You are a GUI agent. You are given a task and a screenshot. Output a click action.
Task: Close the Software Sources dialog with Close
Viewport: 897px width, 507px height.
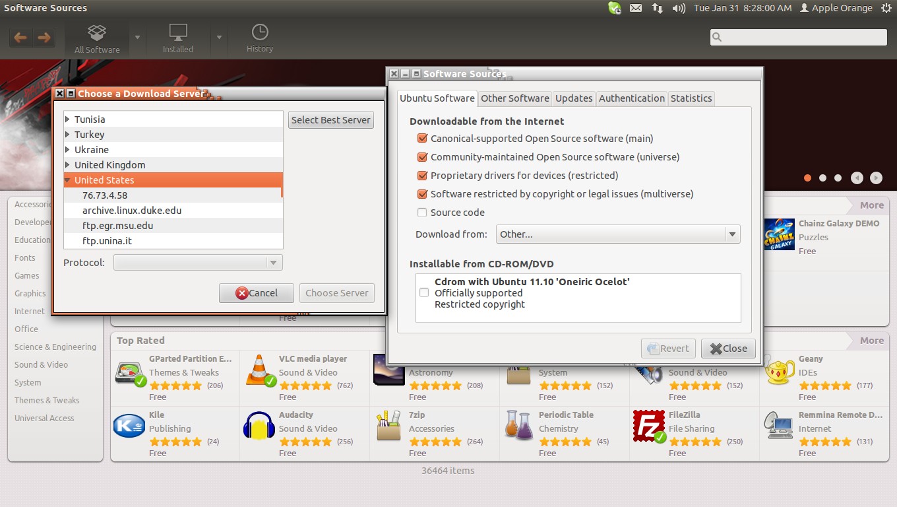click(x=728, y=349)
